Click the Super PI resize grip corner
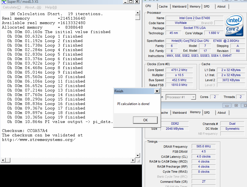The width and height of the screenshot is (247, 187). coord(139,161)
